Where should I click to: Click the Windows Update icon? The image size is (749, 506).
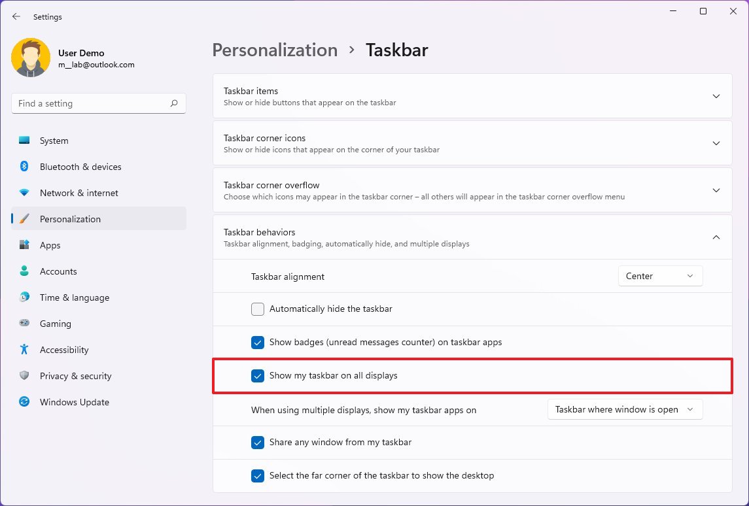(24, 402)
